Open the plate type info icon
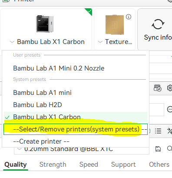 click(129, 17)
